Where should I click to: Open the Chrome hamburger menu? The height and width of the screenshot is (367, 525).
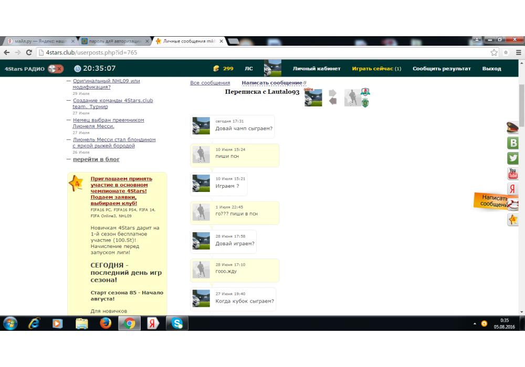point(518,52)
